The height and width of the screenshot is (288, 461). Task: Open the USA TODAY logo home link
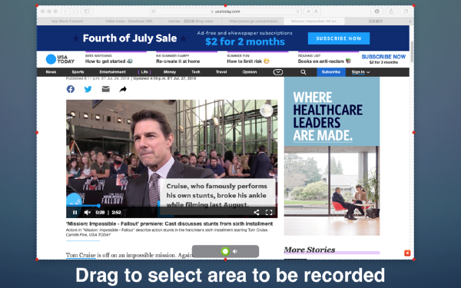[60, 59]
